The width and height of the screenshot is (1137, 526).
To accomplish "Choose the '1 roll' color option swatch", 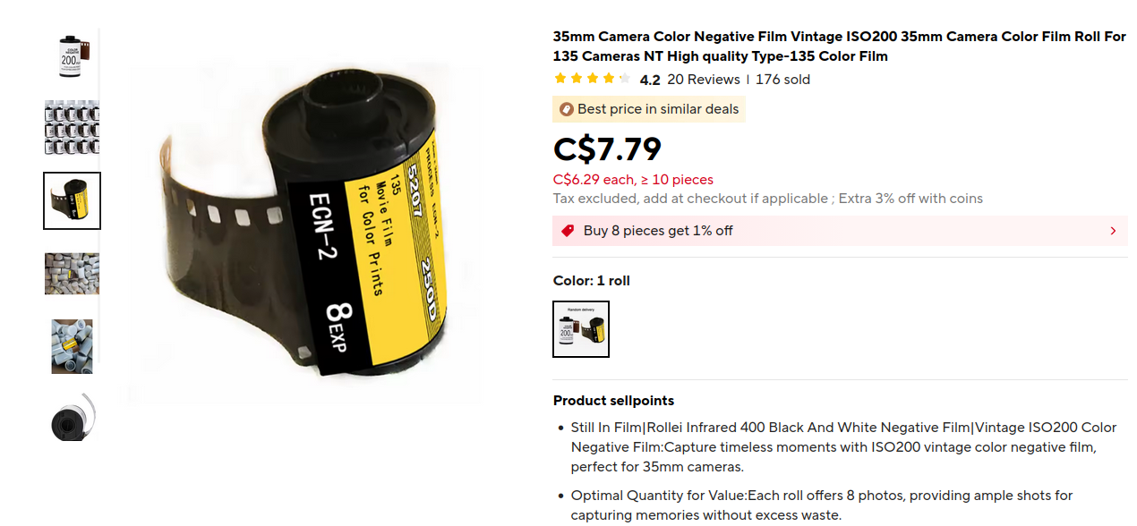I will tap(581, 329).
